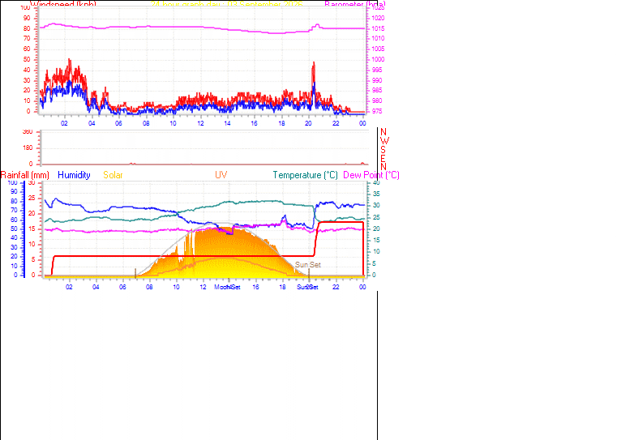Image resolution: width=617 pixels, height=440 pixels.
Task: Click the 14 hour label under the windspeed graph
Action: pyautogui.click(x=227, y=123)
